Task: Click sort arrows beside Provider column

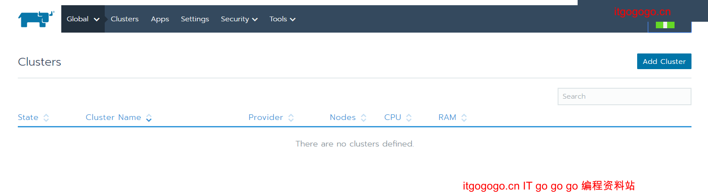Action: coord(291,118)
